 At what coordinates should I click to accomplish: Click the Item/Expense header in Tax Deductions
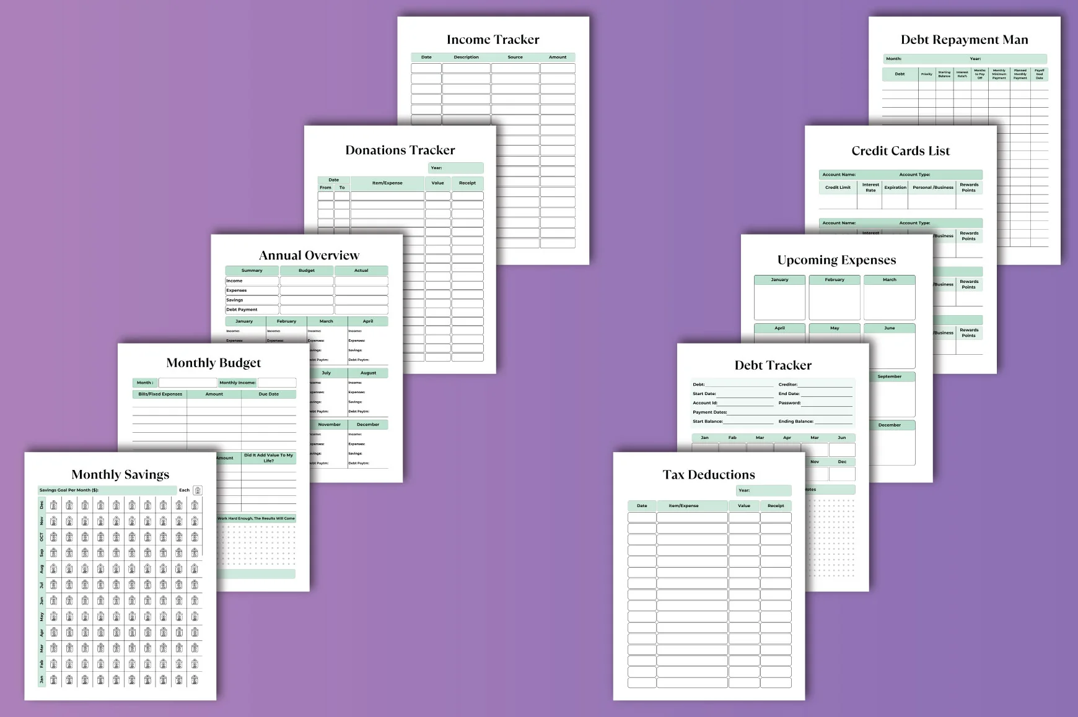(692, 506)
